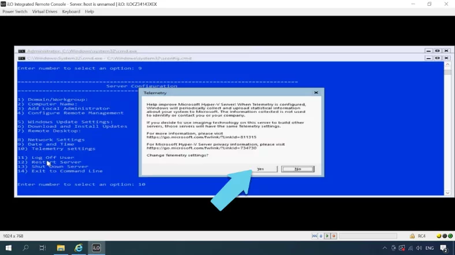Close the Telemetry dialog with the X button
This screenshot has height=255, width=455.
[x=316, y=93]
